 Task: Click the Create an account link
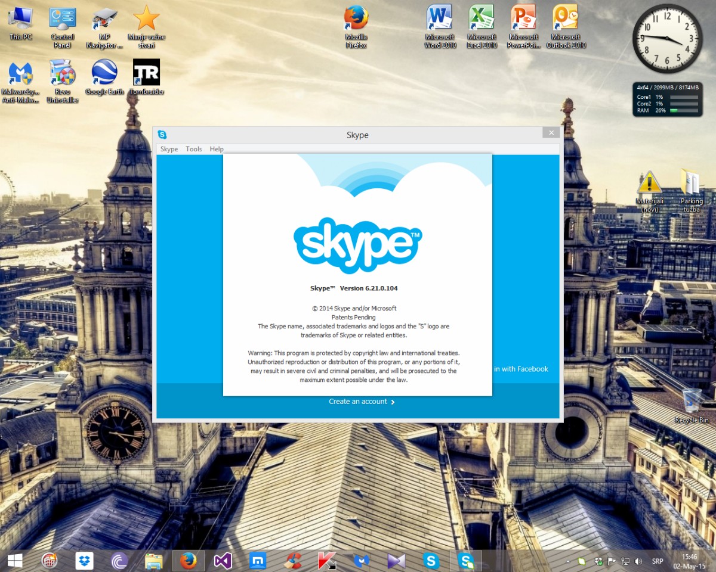click(x=362, y=402)
